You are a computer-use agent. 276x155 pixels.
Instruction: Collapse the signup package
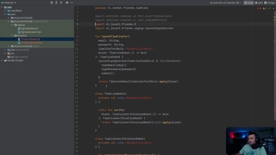coord(12,25)
